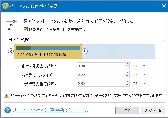
Task: Increase 後の未割り当て領域 value with up arrow
Action: coord(127,82)
